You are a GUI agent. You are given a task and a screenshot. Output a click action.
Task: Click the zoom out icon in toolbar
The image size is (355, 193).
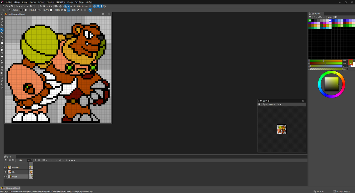[44, 6]
